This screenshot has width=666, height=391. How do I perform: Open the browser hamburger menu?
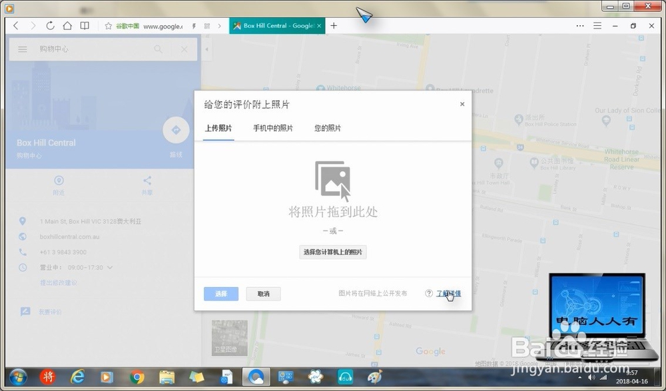[597, 25]
